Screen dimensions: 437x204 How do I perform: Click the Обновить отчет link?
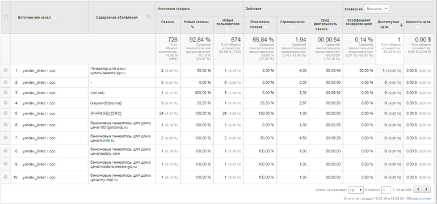(x=419, y=199)
